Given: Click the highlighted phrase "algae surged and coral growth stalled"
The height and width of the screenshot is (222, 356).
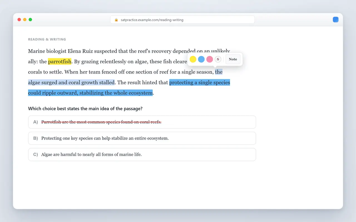Looking at the screenshot, I should click(71, 82).
